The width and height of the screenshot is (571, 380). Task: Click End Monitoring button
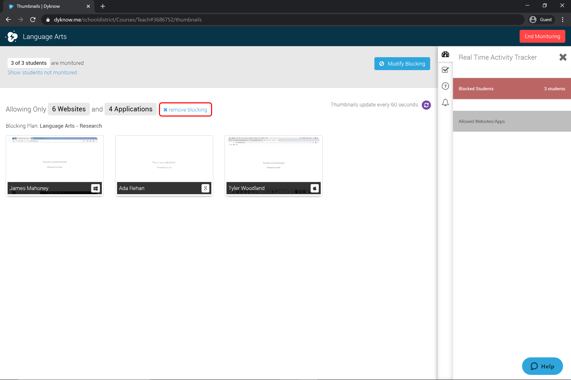point(542,36)
